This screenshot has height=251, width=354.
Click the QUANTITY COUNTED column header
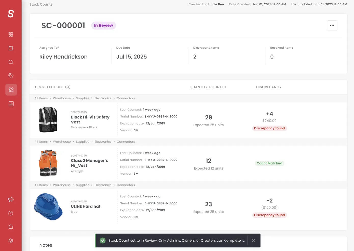coord(208,87)
